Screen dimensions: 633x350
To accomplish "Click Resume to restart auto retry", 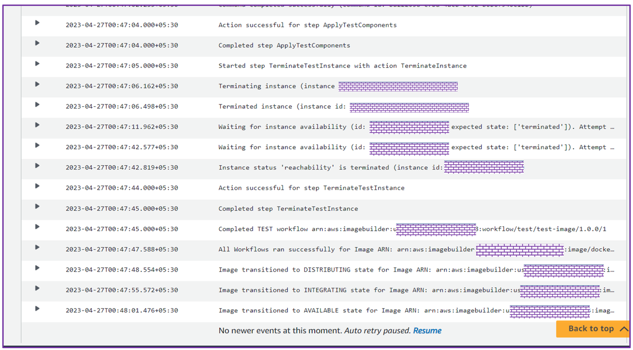I will point(427,331).
